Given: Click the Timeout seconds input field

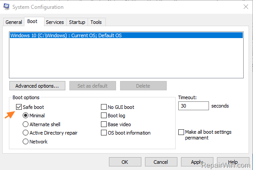Looking at the screenshot, I should [x=193, y=106].
